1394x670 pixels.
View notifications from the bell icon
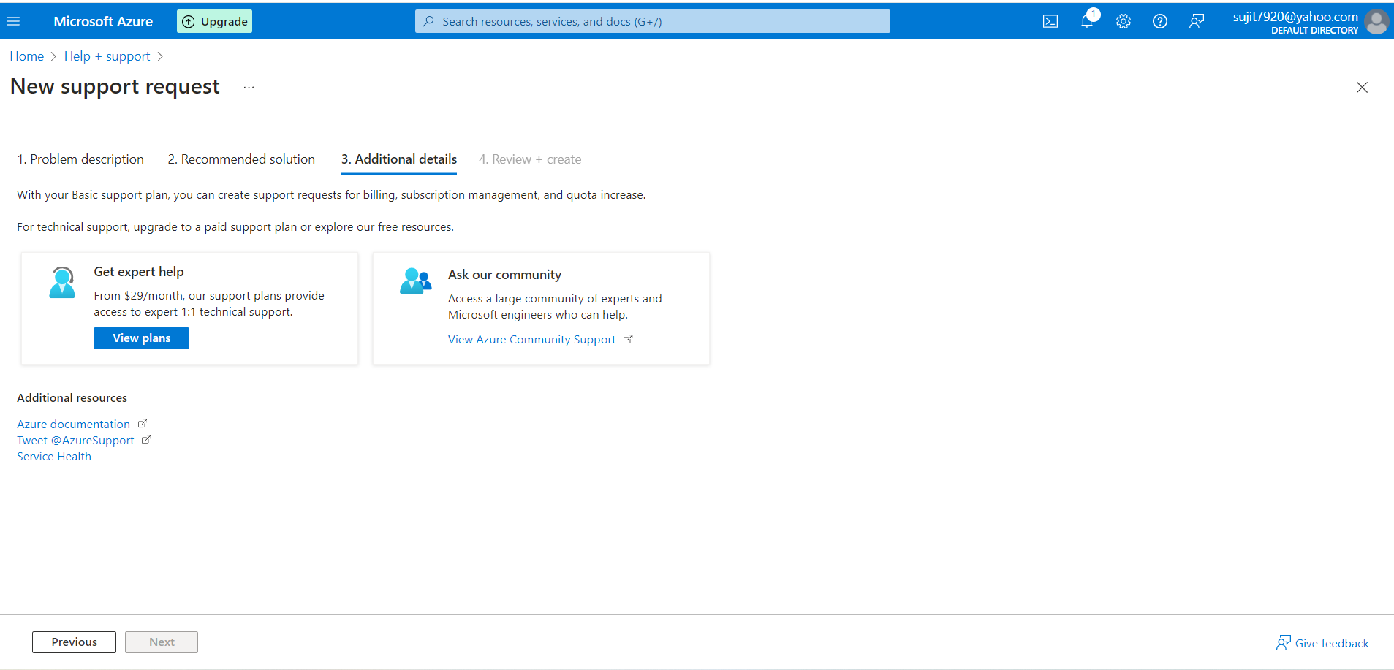[x=1086, y=21]
